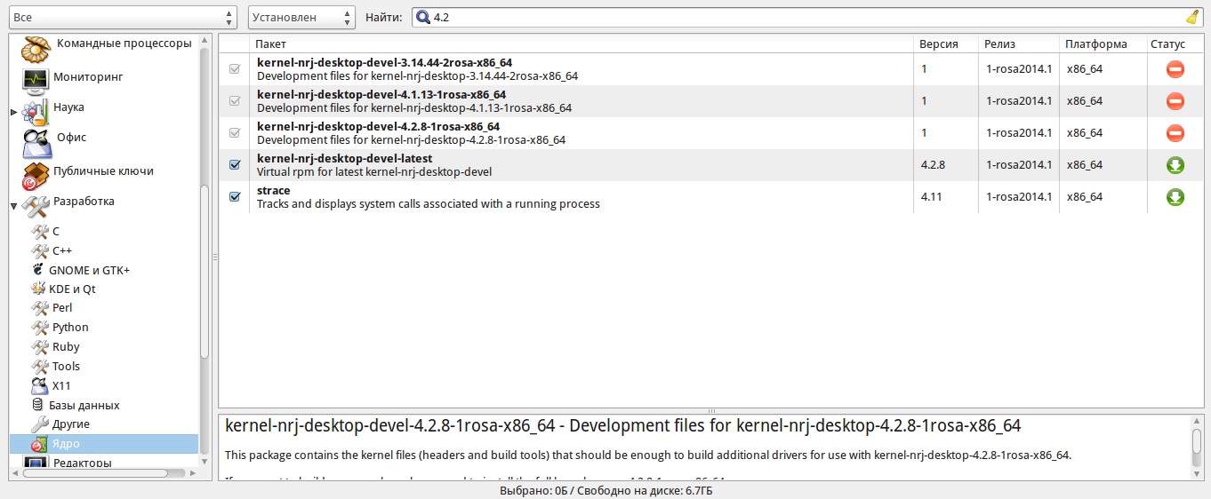Click the icon beside Tools
Screen dimensions: 1211x499
pyautogui.click(x=40, y=366)
